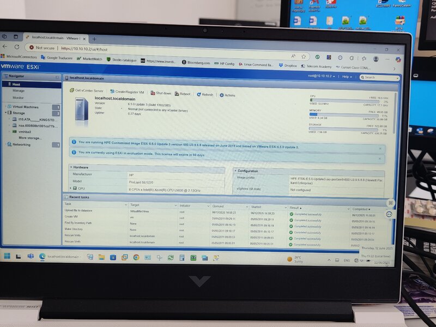Image resolution: width=436 pixels, height=327 pixels.
Task: Select Host in the Navigator
Action: [x=32, y=84]
